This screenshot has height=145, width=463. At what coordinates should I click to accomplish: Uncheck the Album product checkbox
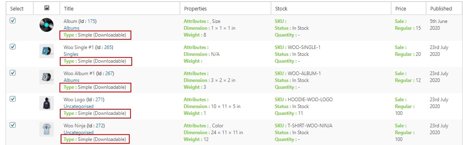13,20
